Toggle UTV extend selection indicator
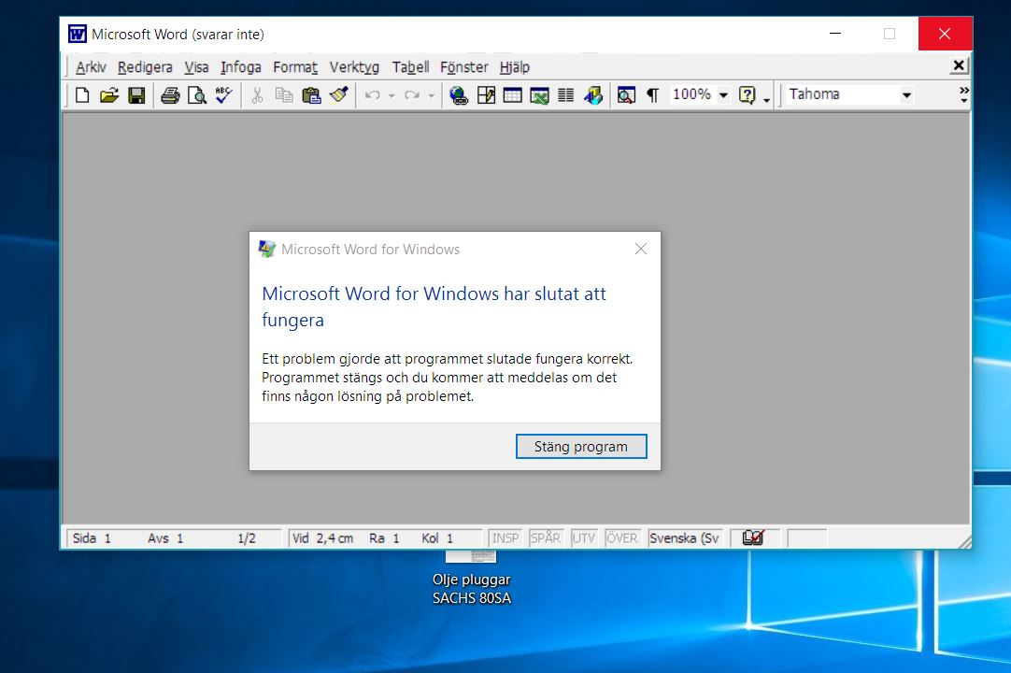 583,537
